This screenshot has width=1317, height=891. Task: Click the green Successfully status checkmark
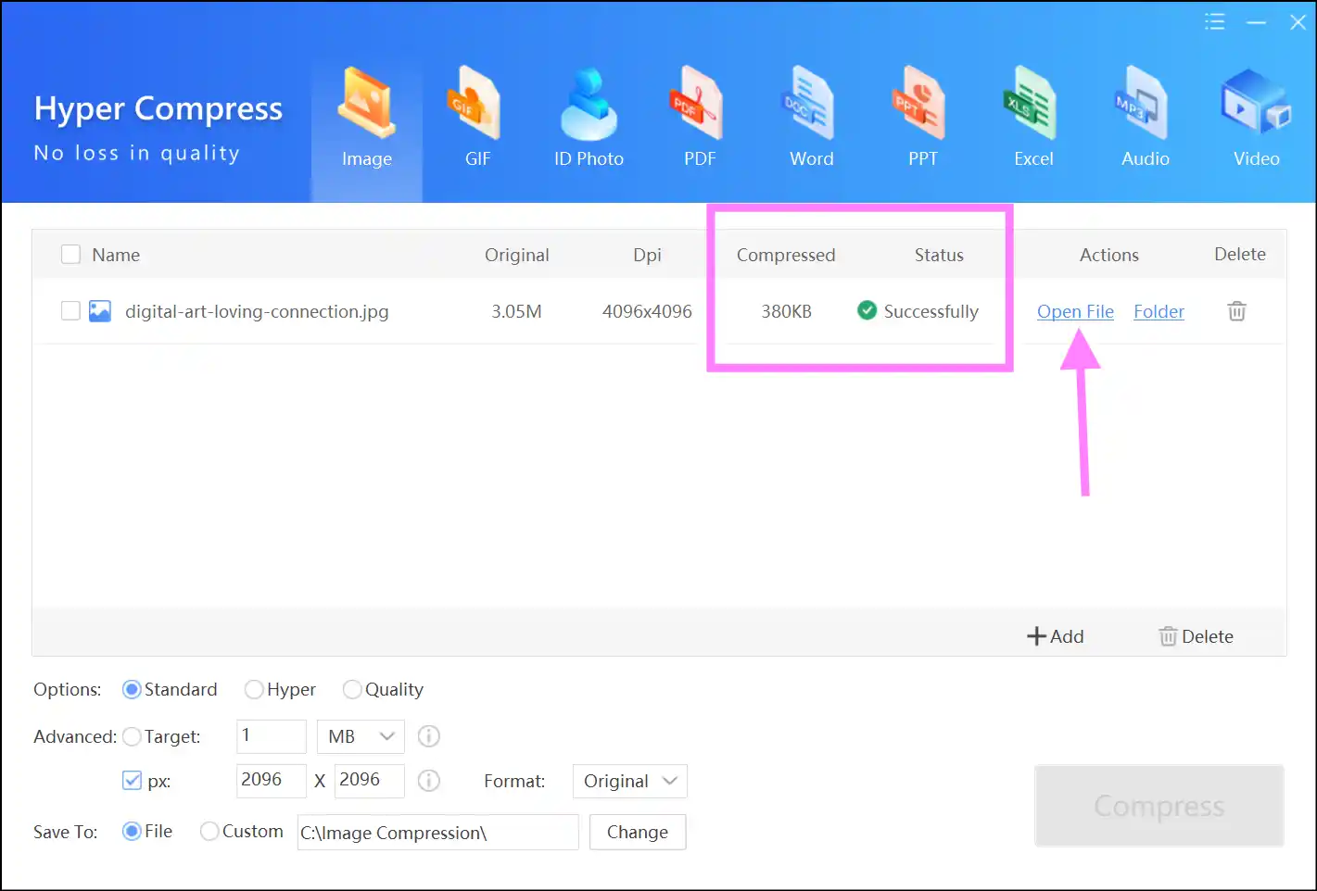click(867, 310)
